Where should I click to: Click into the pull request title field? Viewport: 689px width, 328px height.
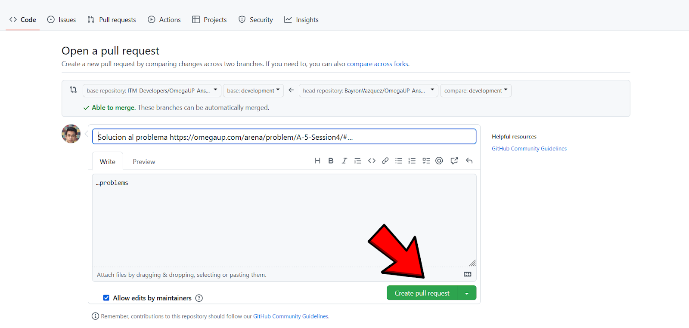click(284, 137)
